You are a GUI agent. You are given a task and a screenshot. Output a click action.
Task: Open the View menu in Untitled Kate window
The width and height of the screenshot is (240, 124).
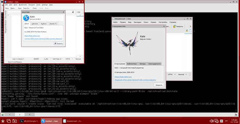(x=15, y=5)
